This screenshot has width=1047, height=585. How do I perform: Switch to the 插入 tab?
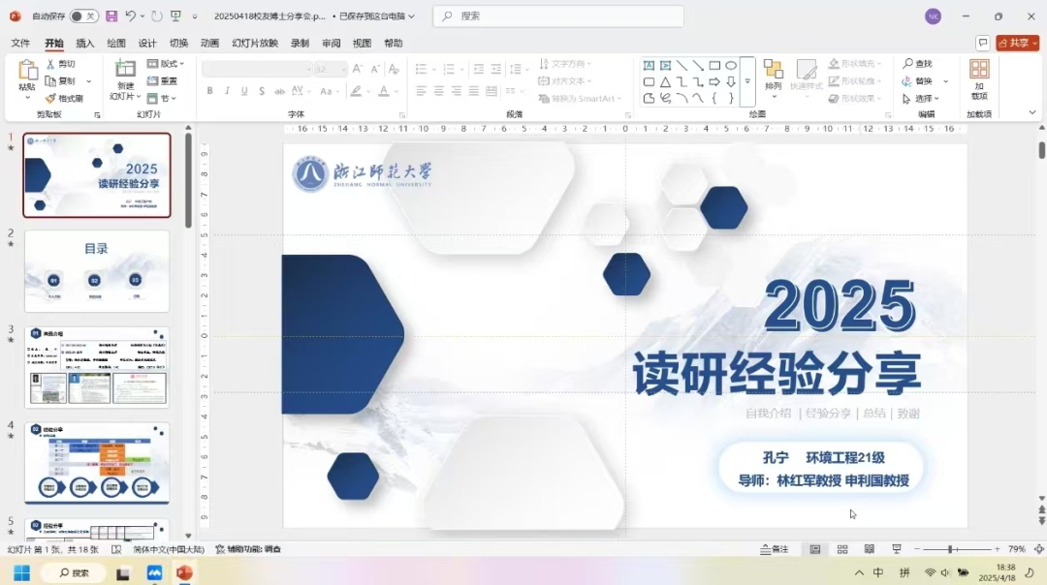[84, 44]
